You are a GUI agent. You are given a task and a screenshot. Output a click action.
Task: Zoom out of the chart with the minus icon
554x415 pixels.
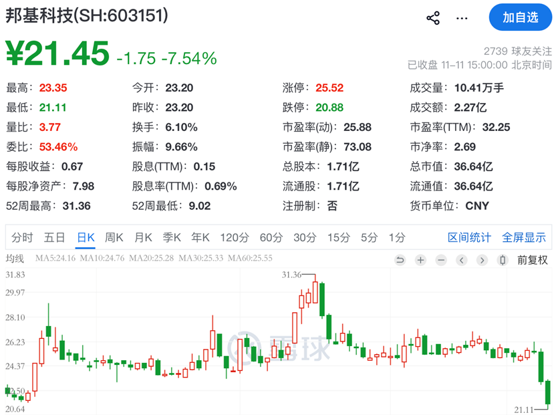pyautogui.click(x=440, y=260)
